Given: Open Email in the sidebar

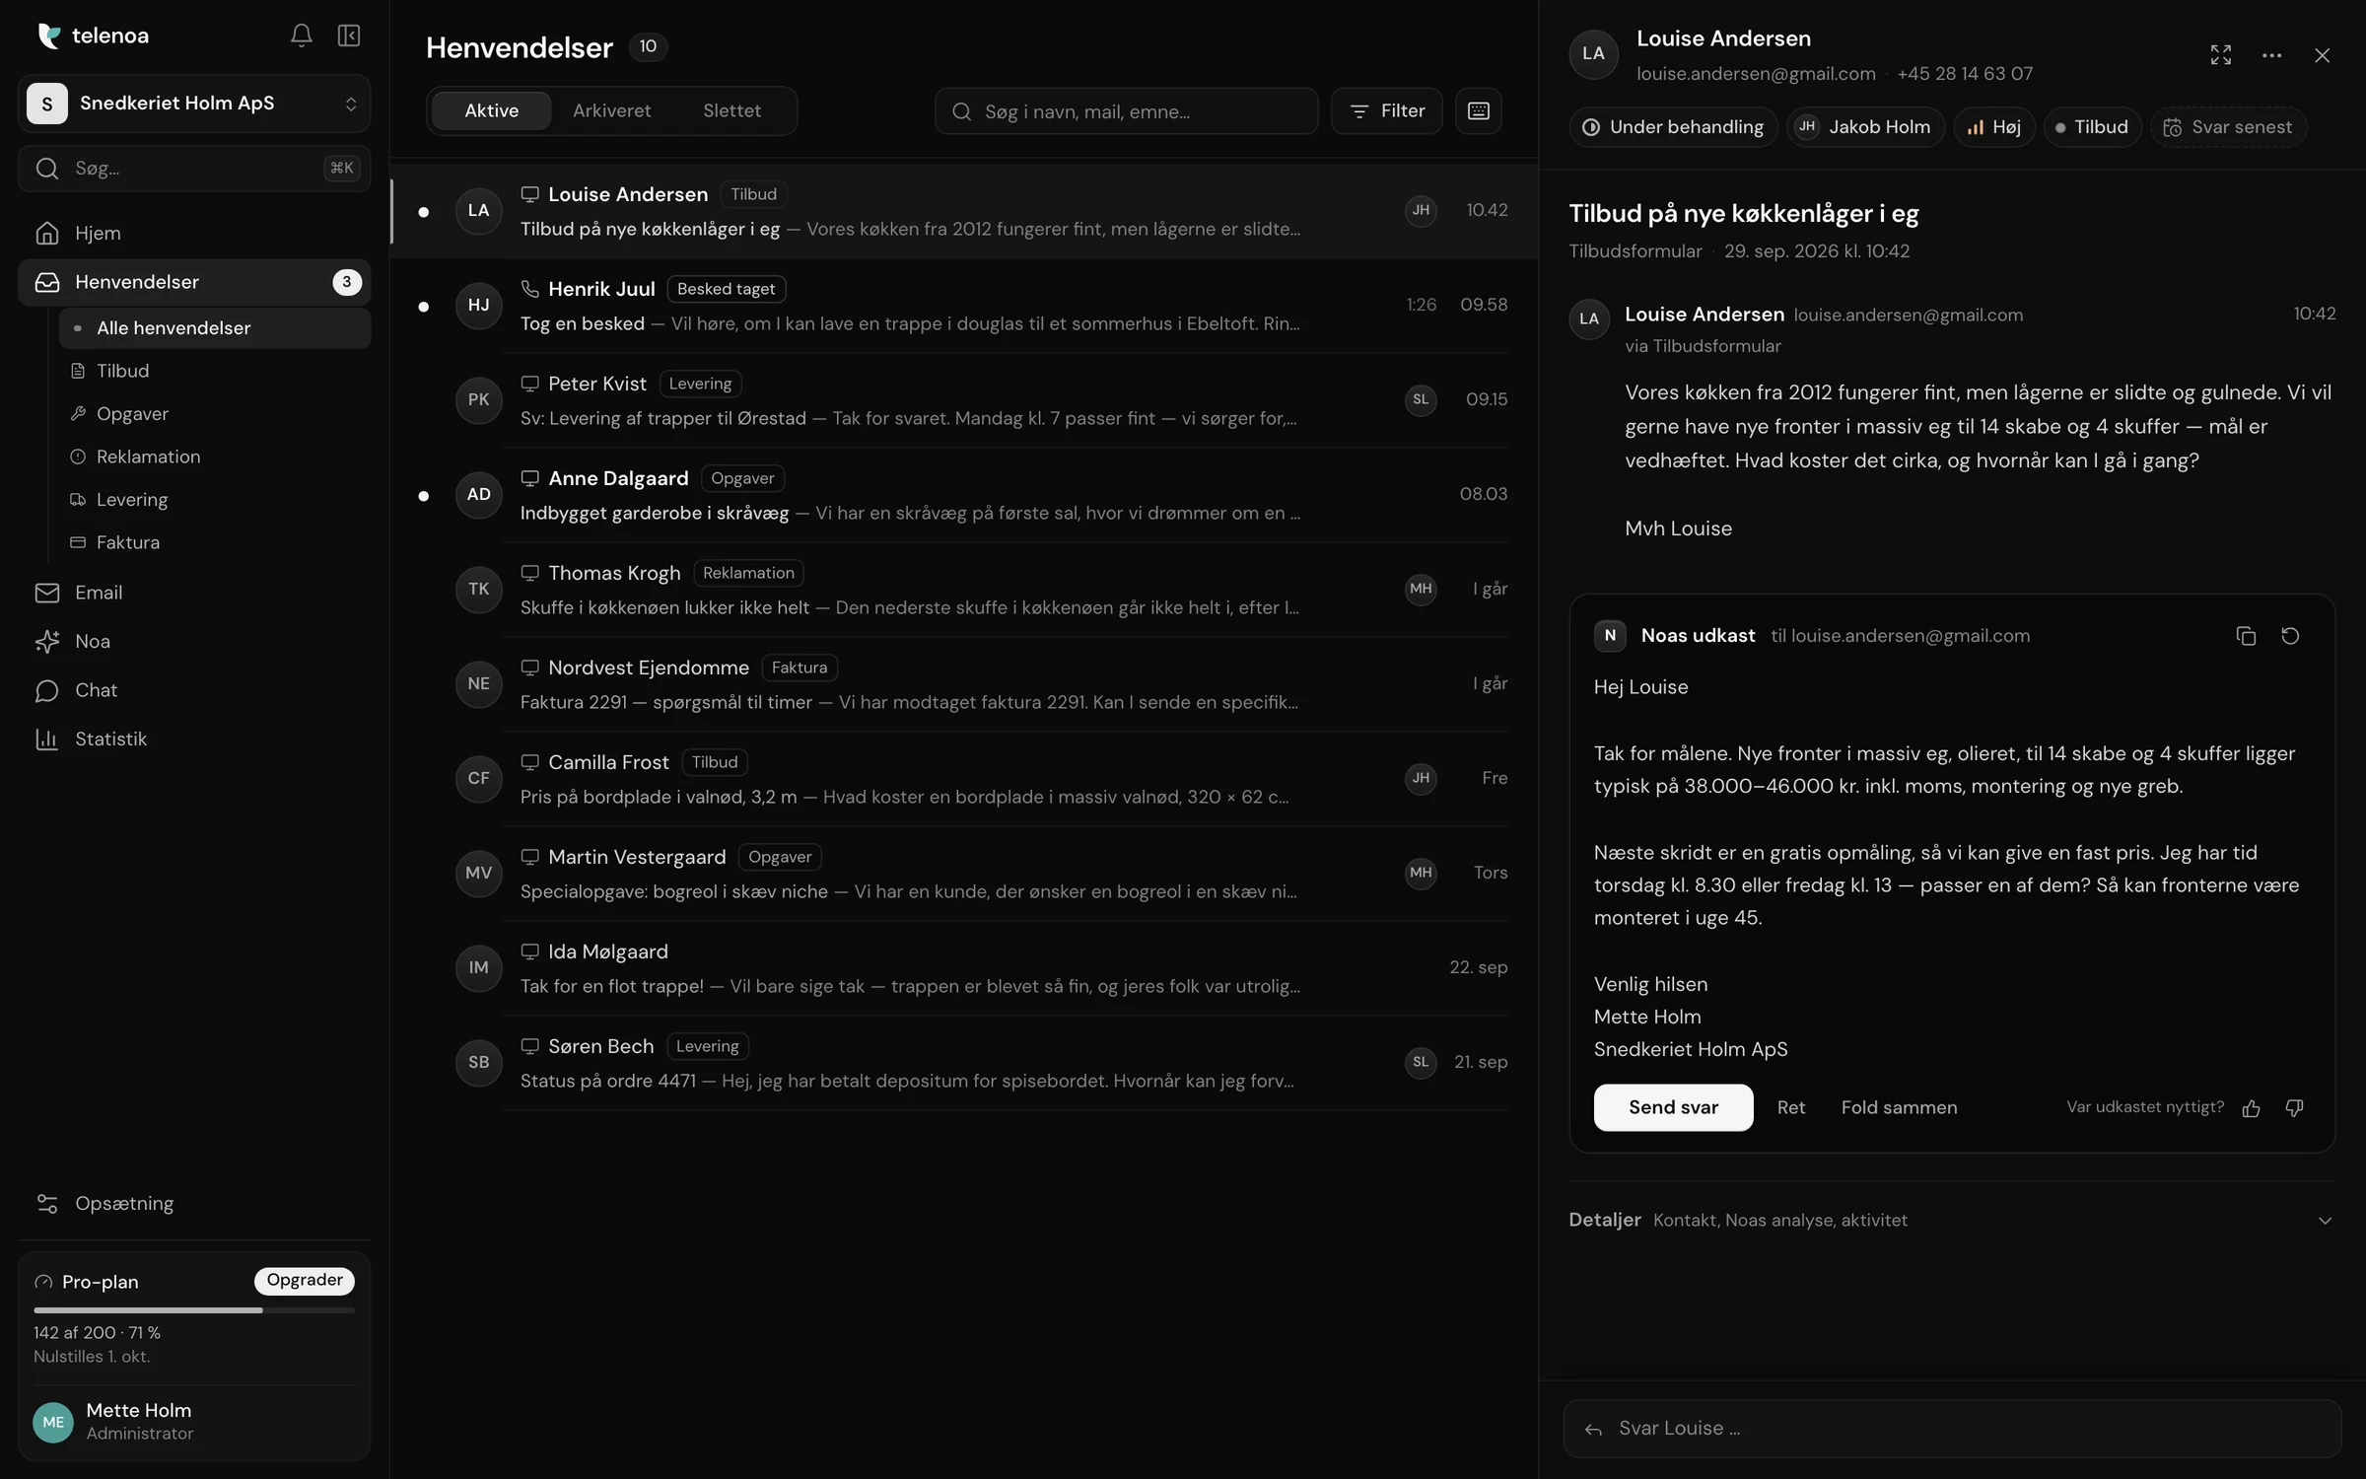Looking at the screenshot, I should [194, 593].
